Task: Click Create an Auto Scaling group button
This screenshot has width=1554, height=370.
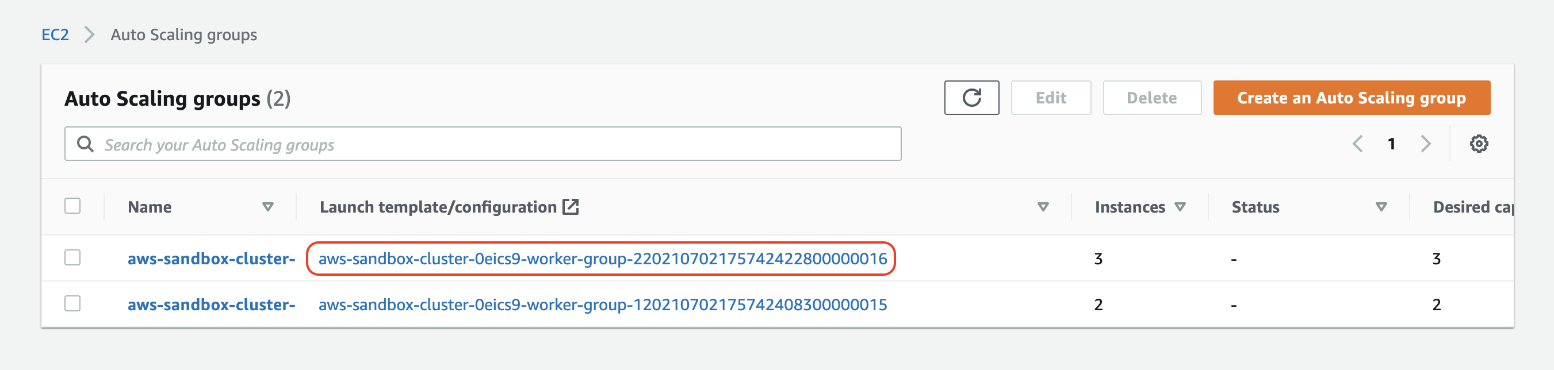Action: (1352, 98)
